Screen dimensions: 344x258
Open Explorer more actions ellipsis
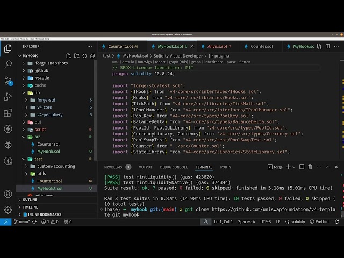point(90,47)
